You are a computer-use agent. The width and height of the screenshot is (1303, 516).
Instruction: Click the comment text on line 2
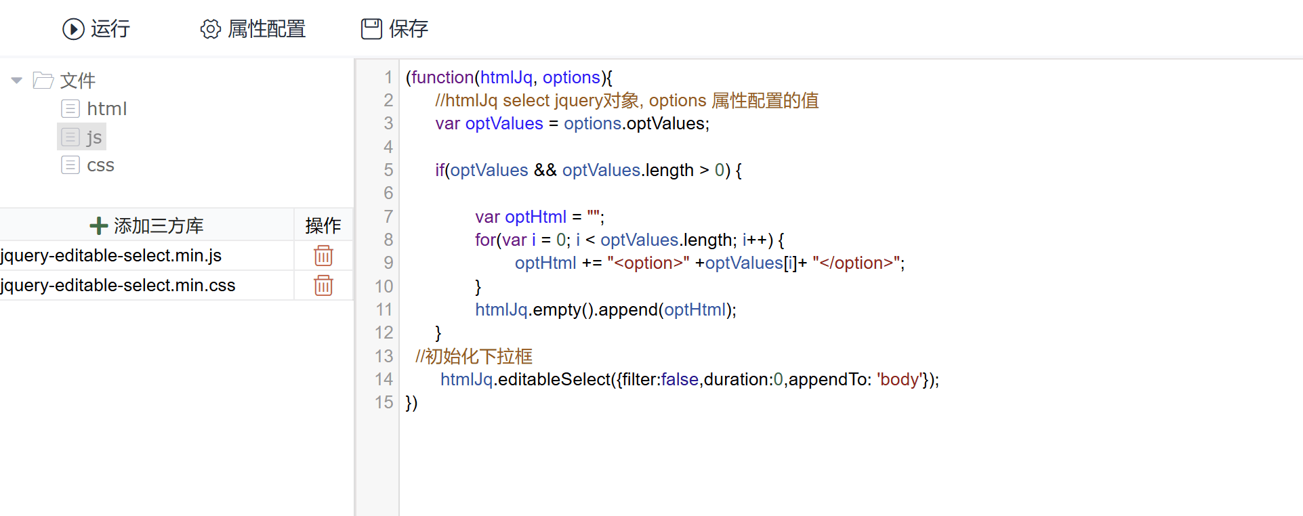point(627,100)
